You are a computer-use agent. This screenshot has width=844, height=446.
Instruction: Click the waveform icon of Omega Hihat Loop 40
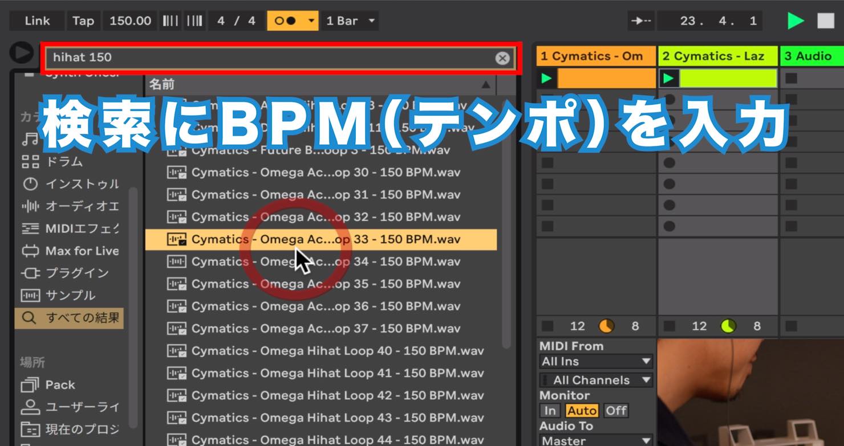177,351
